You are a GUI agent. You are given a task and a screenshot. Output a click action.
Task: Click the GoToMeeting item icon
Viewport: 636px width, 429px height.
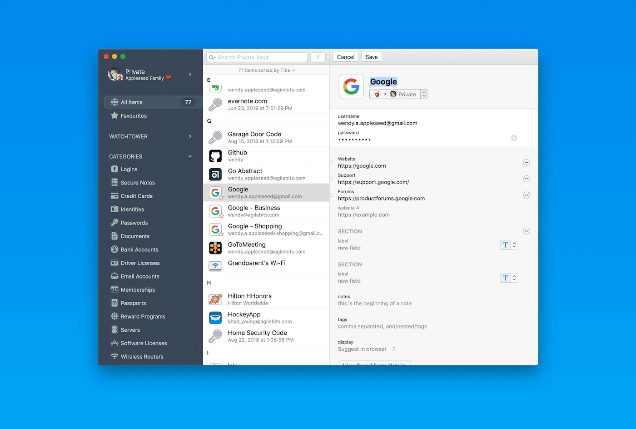(x=215, y=248)
